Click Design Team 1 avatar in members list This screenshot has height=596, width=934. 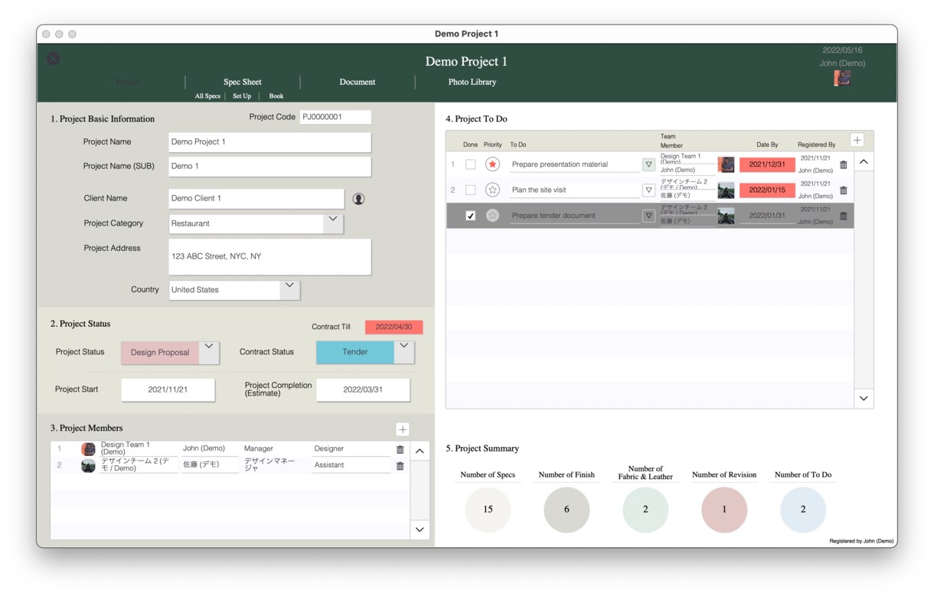tap(88, 449)
